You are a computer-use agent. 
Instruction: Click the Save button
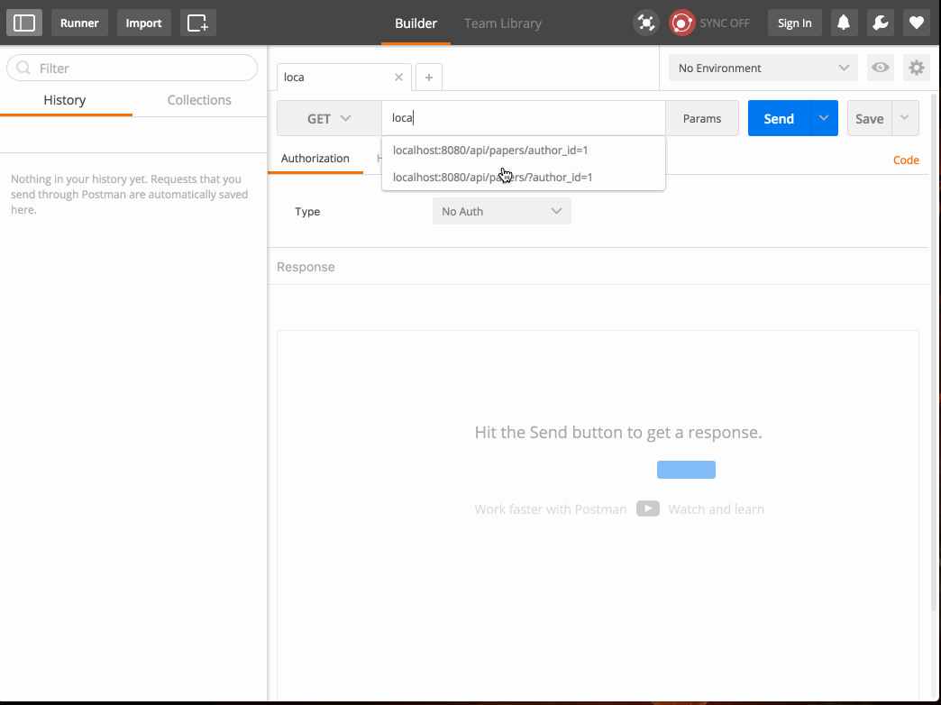click(870, 118)
